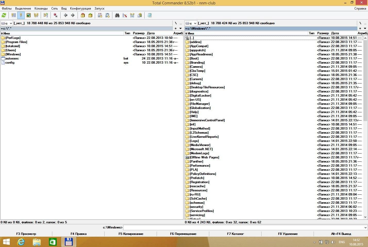Open right panel directory history arrow
This screenshot has height=247, width=368.
(x=365, y=29)
